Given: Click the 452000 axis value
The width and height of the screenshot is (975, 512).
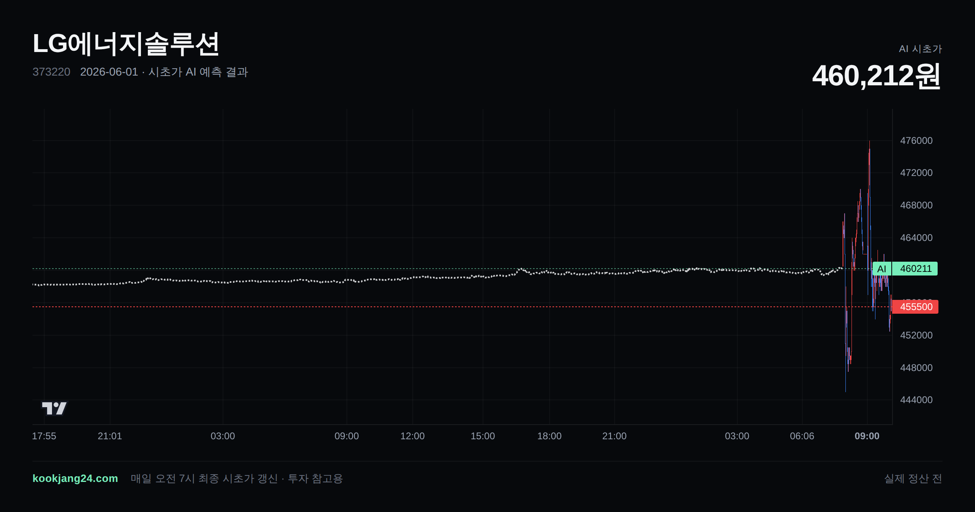Looking at the screenshot, I should [916, 335].
